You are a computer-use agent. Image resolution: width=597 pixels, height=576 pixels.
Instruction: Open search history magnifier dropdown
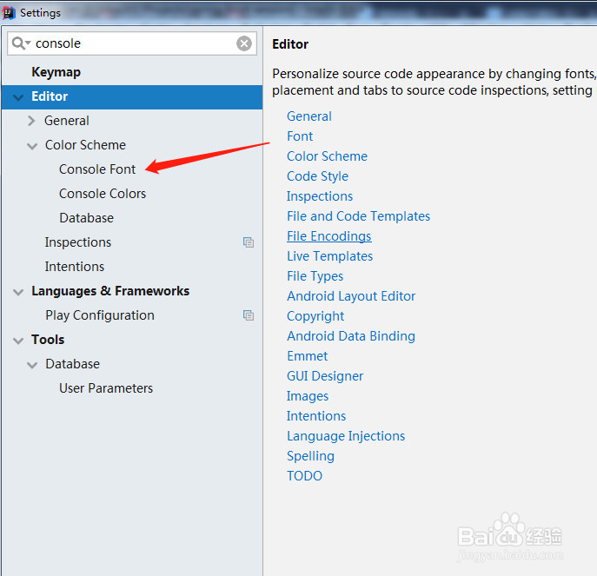(21, 43)
